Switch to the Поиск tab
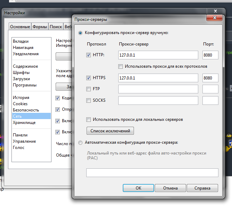232x209 pixels. [56, 27]
